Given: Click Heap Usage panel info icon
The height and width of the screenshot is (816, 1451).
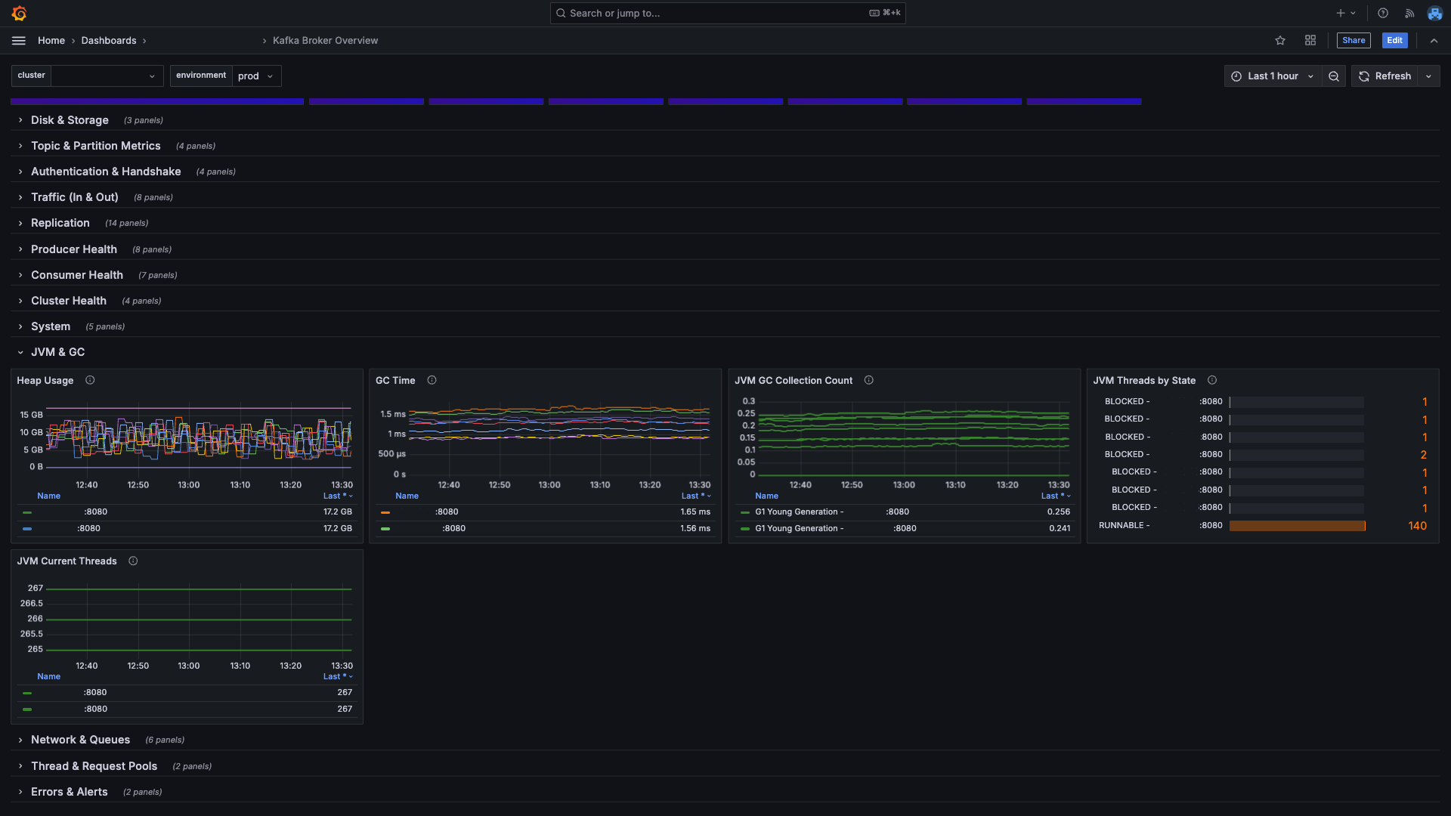Looking at the screenshot, I should (90, 380).
